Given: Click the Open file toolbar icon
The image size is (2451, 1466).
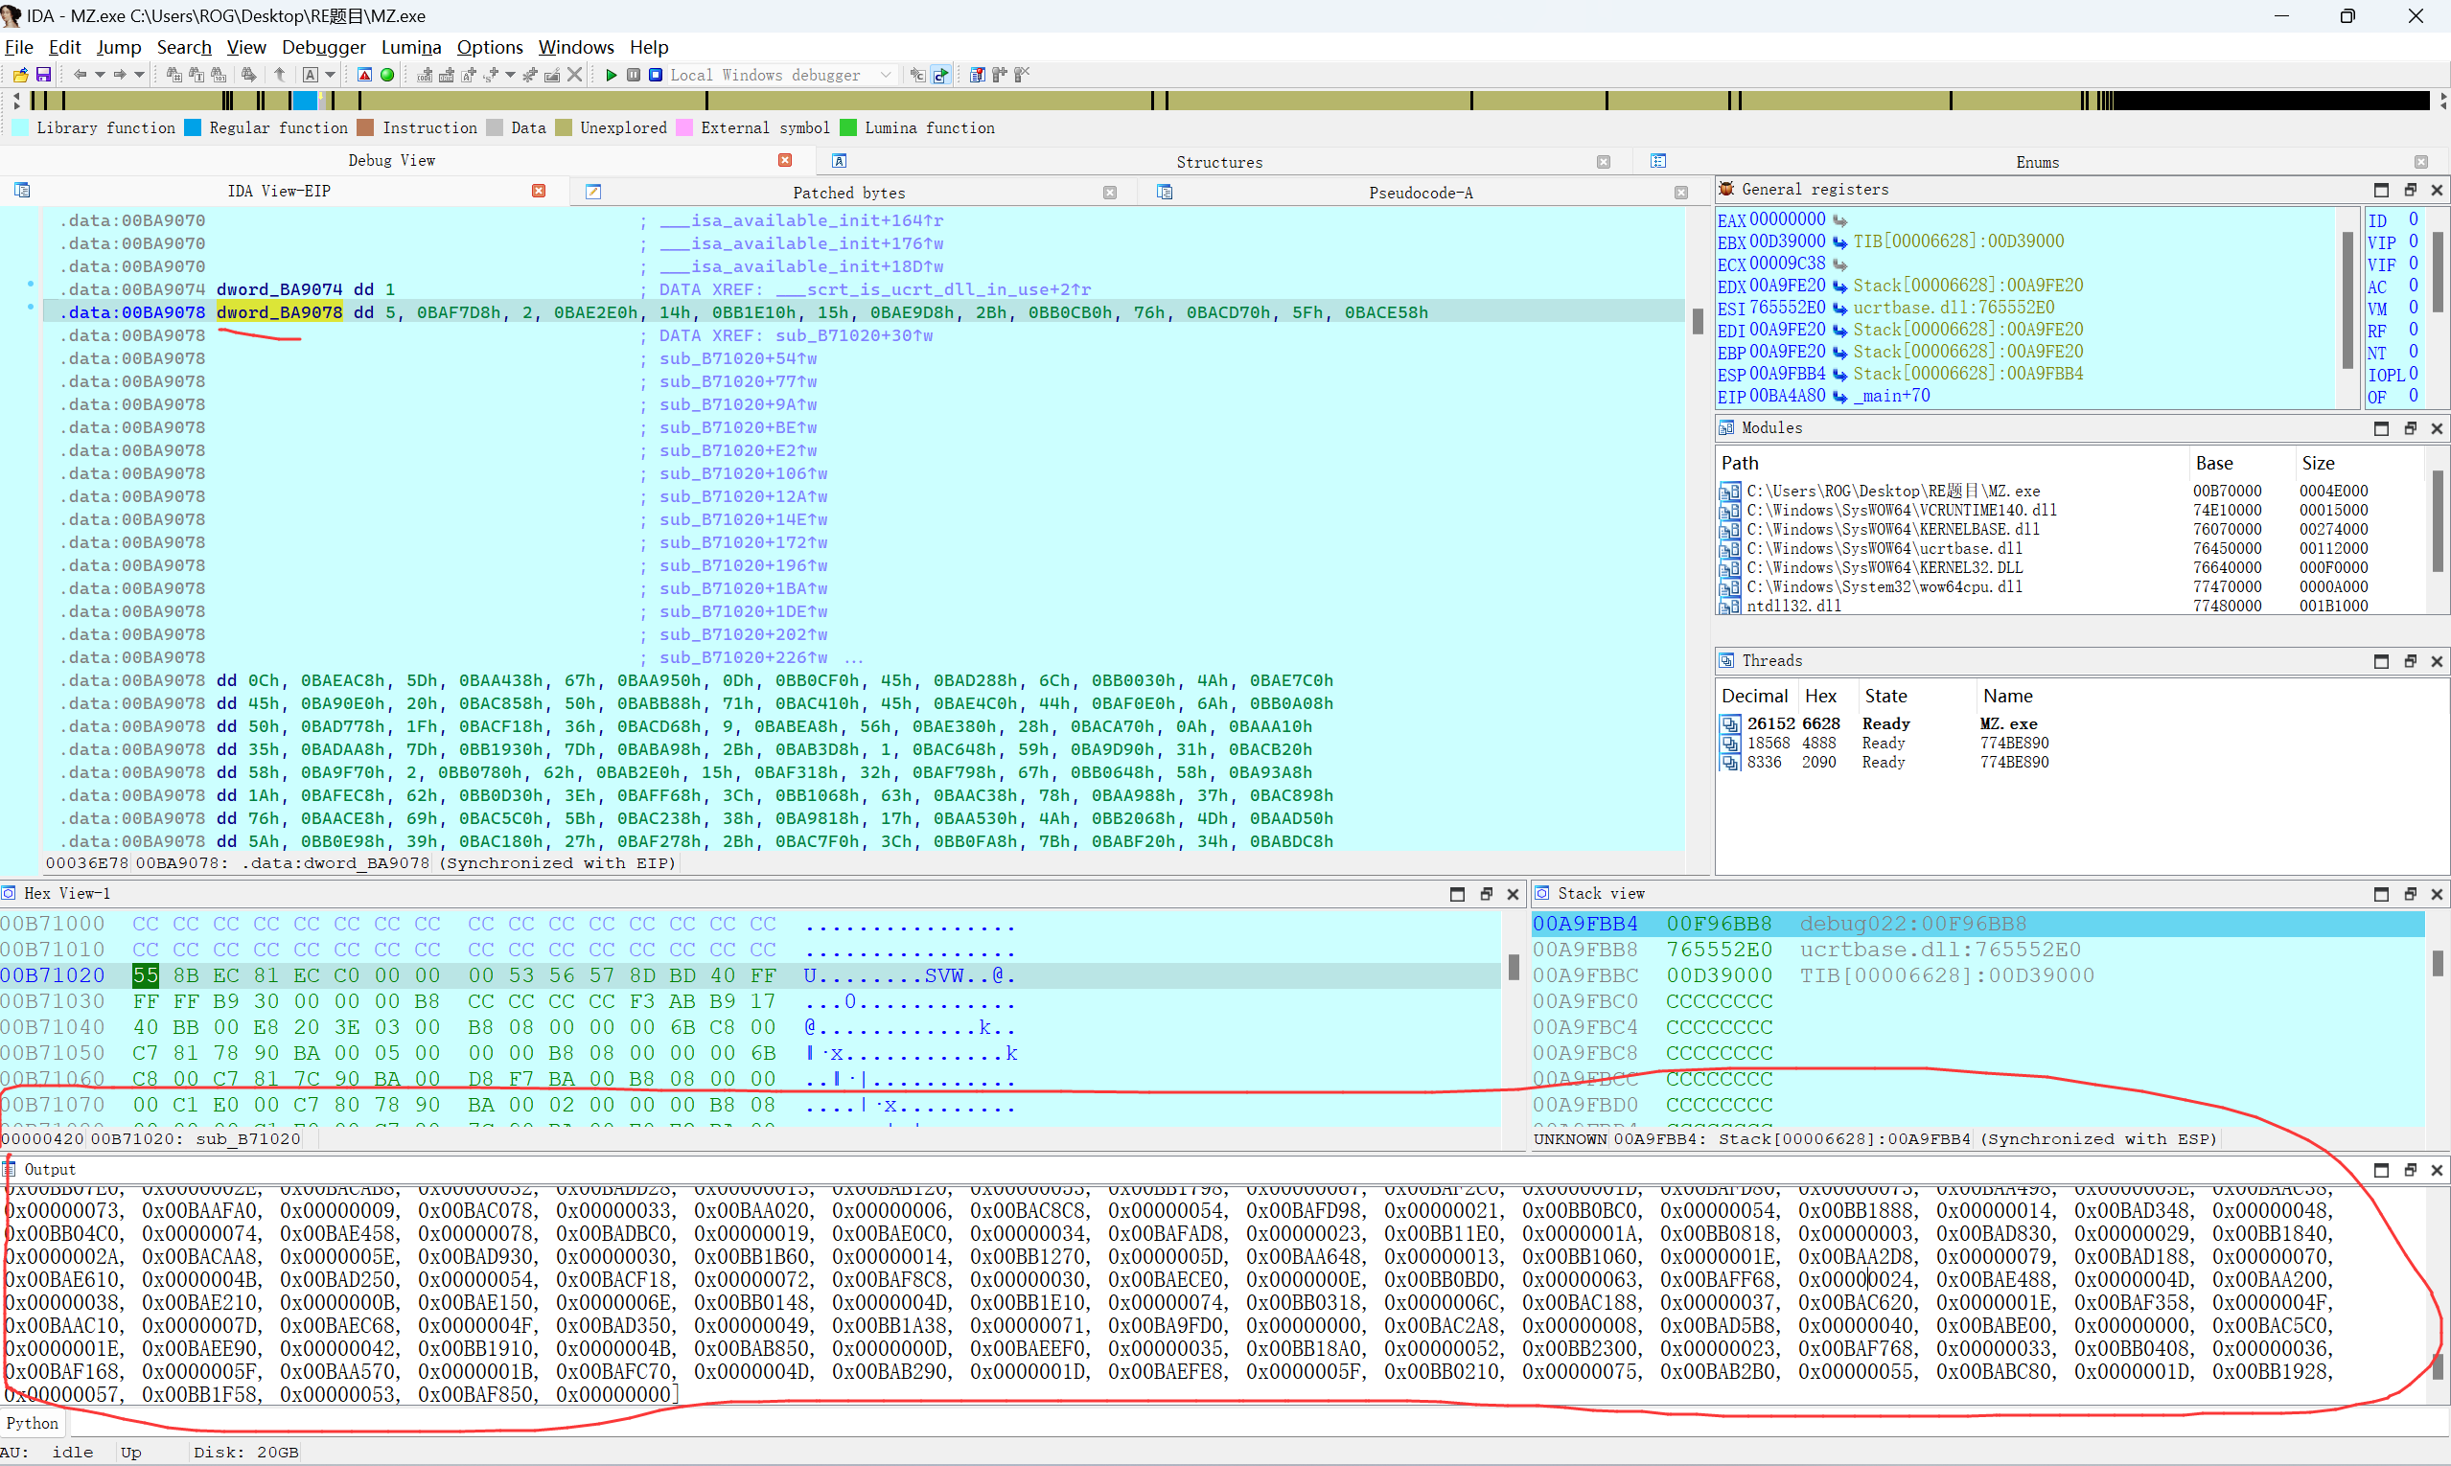Looking at the screenshot, I should tap(20, 75).
